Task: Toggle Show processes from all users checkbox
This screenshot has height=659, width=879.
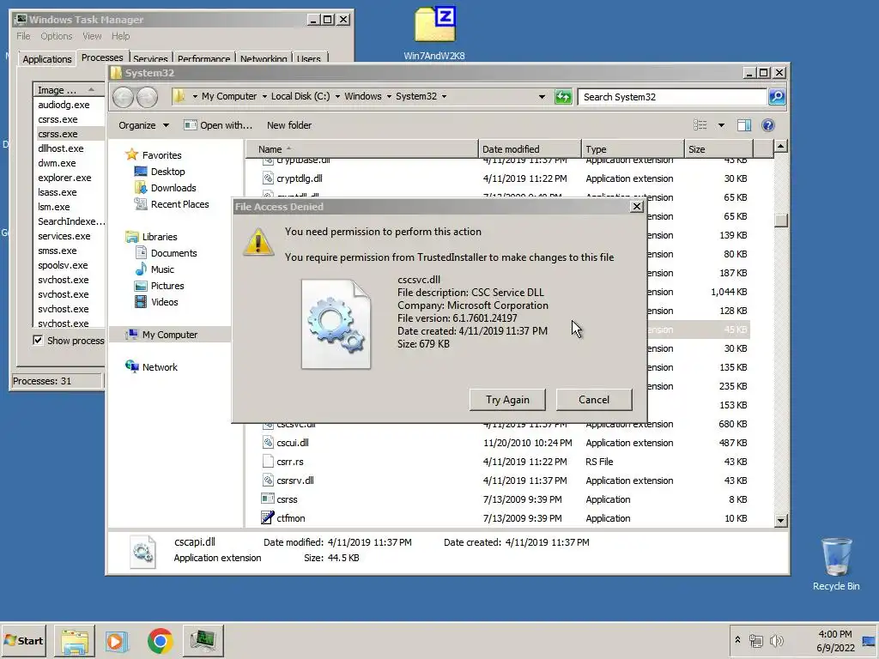Action: (x=38, y=340)
